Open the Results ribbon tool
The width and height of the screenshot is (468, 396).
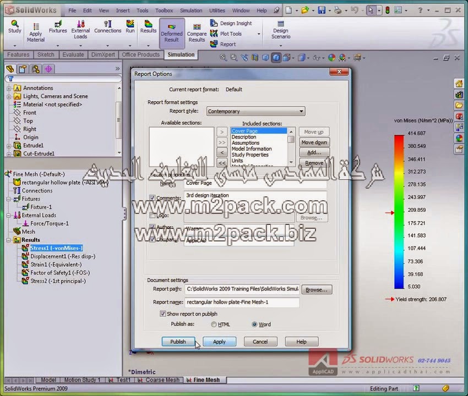pos(148,26)
